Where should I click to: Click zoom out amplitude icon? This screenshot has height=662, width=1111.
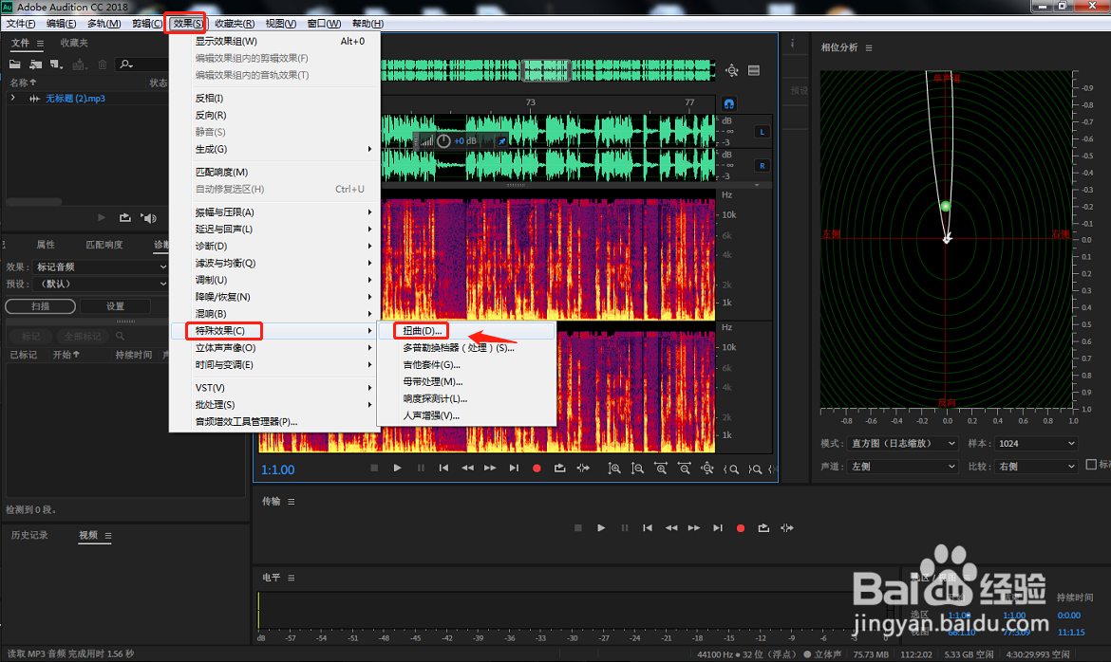pos(638,468)
